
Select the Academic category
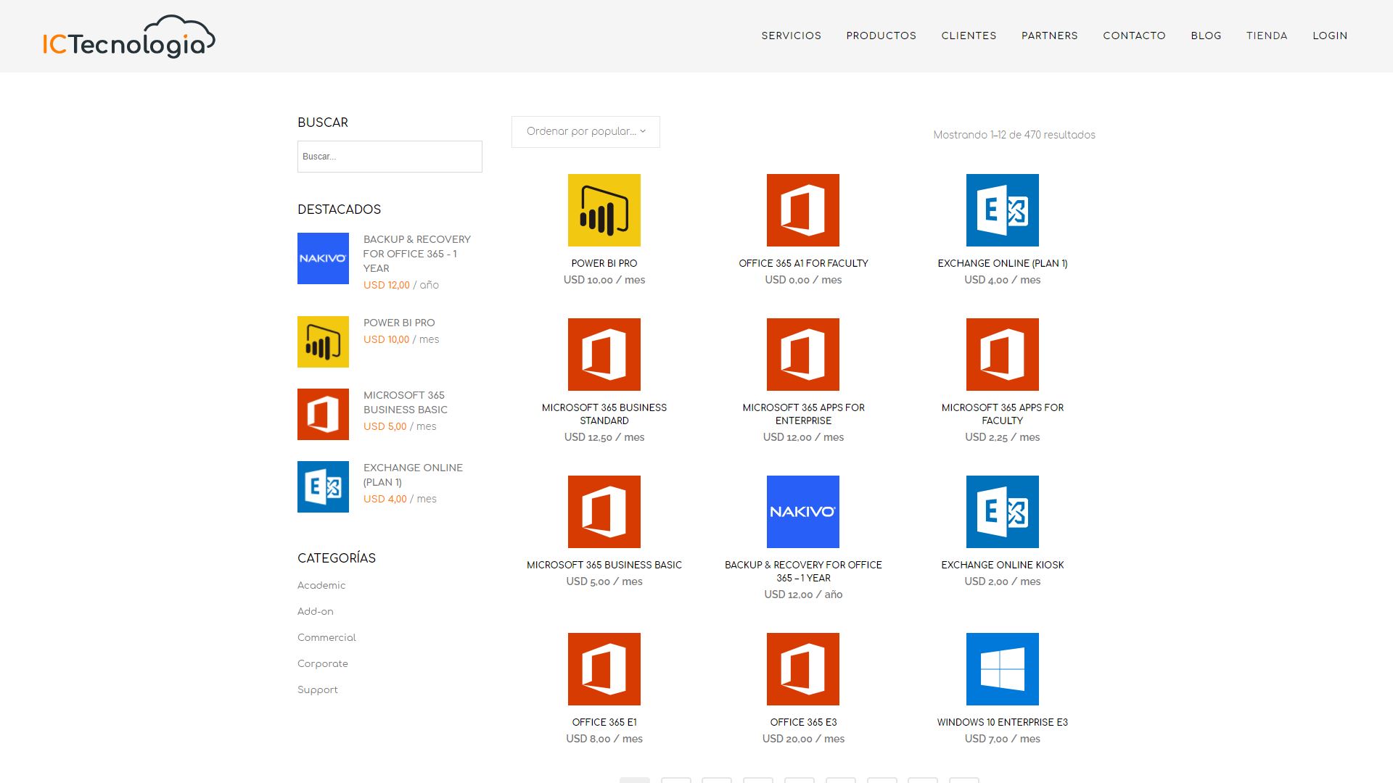[321, 585]
